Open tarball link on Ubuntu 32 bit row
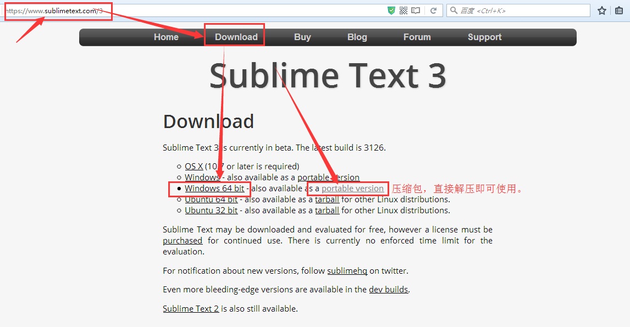 pos(327,210)
